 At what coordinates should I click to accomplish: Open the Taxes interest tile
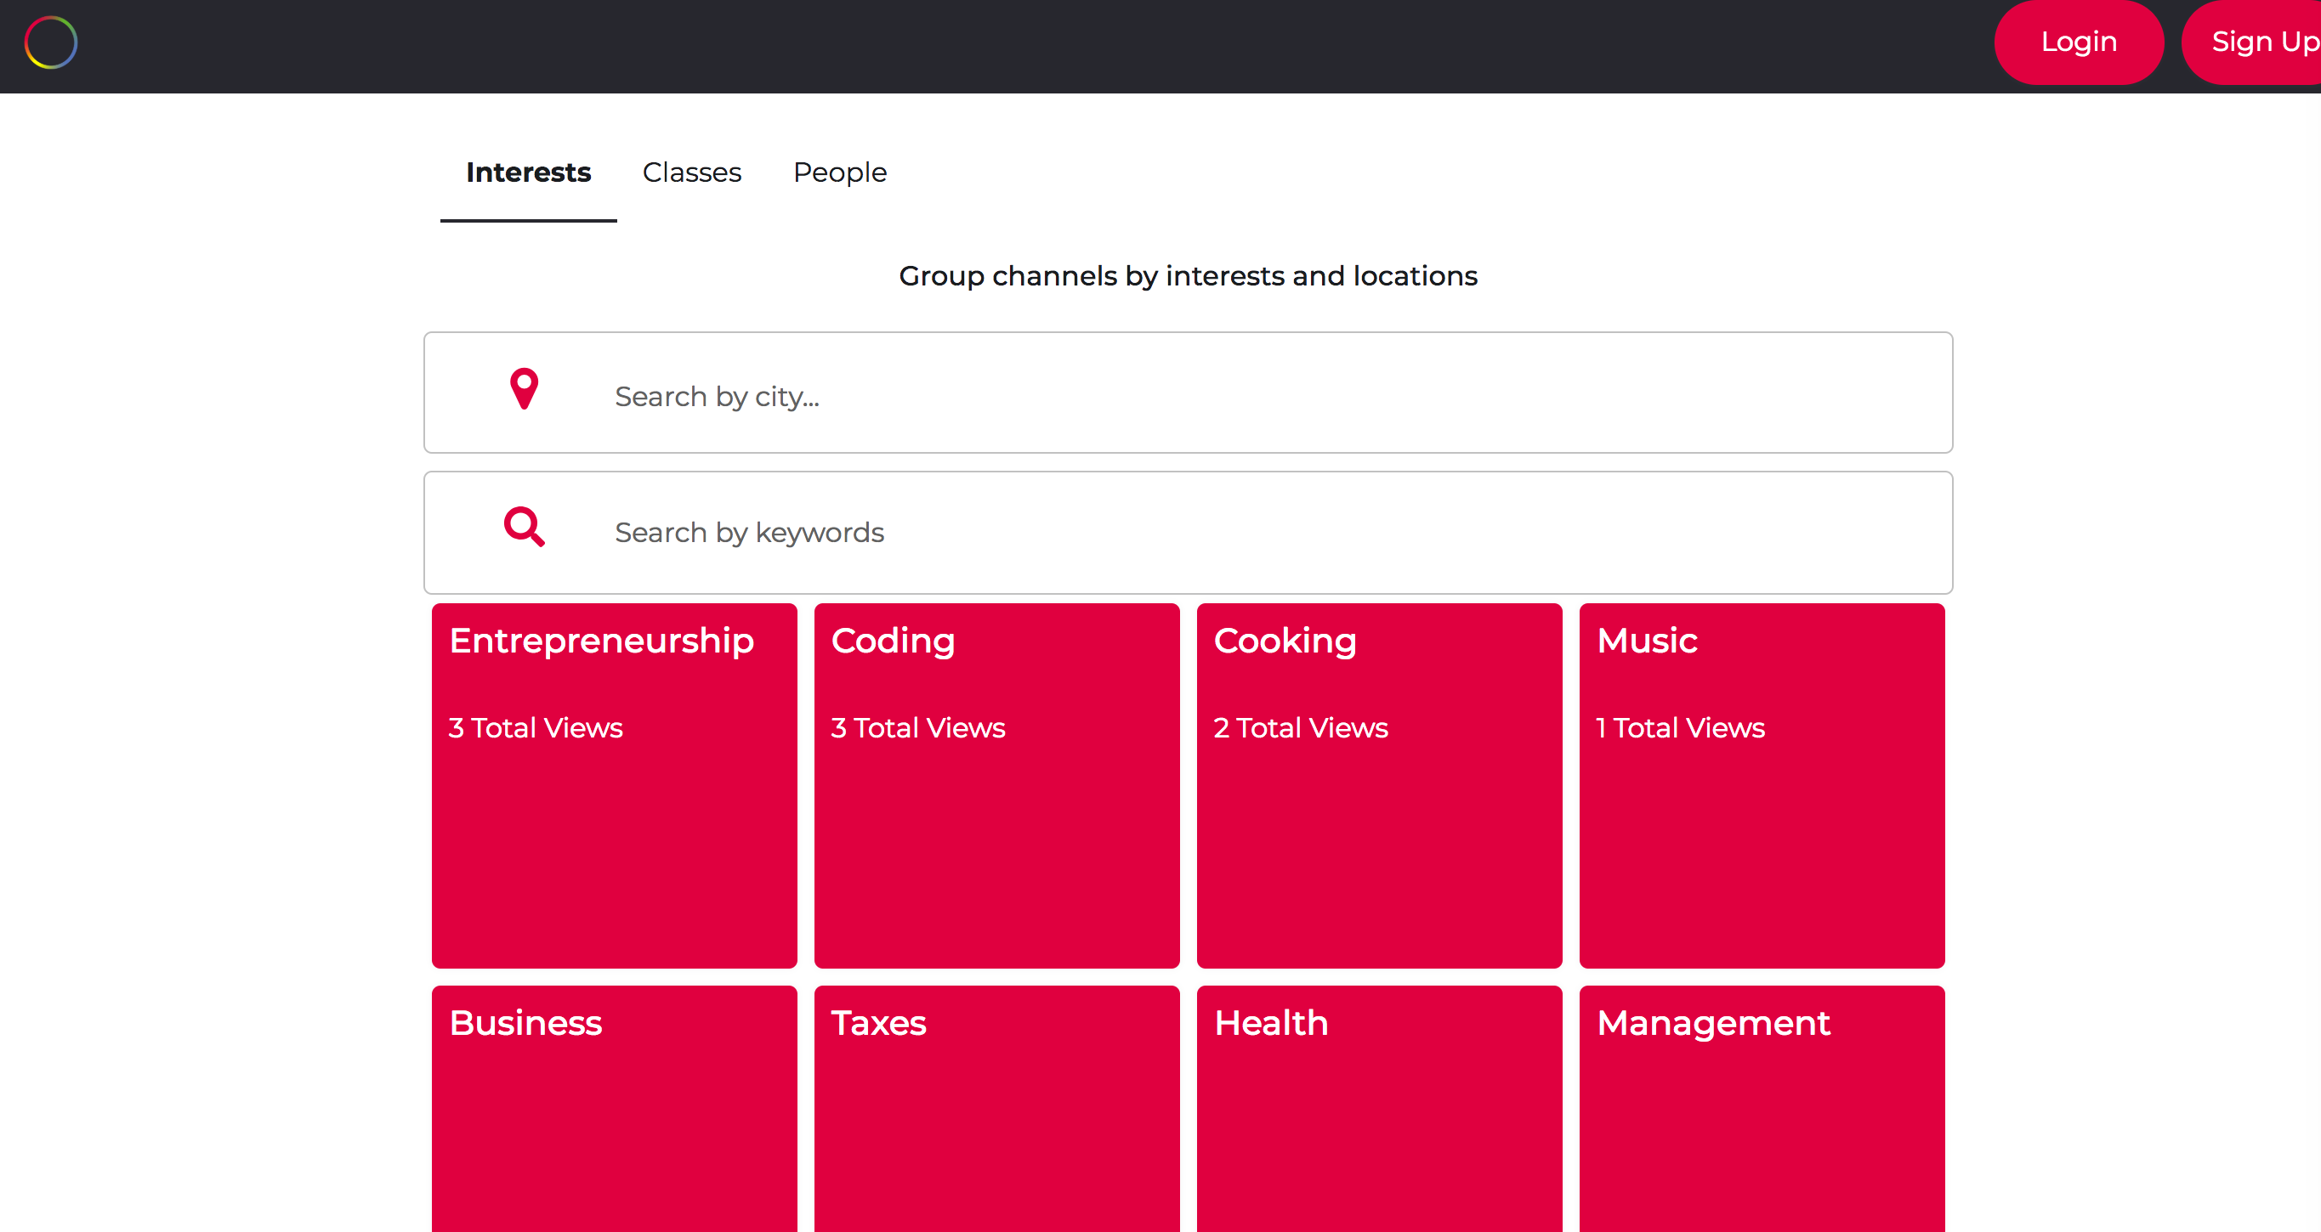coord(996,1108)
